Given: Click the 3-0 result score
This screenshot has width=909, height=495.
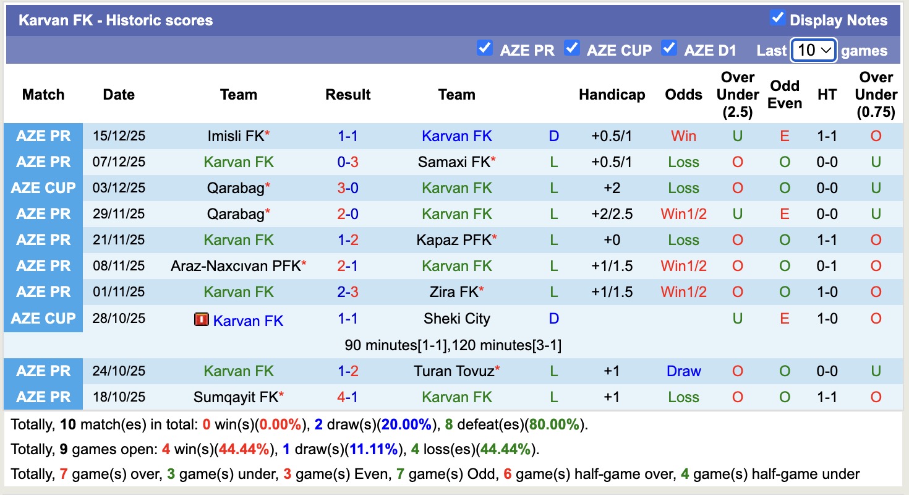Looking at the screenshot, I should click(348, 188).
